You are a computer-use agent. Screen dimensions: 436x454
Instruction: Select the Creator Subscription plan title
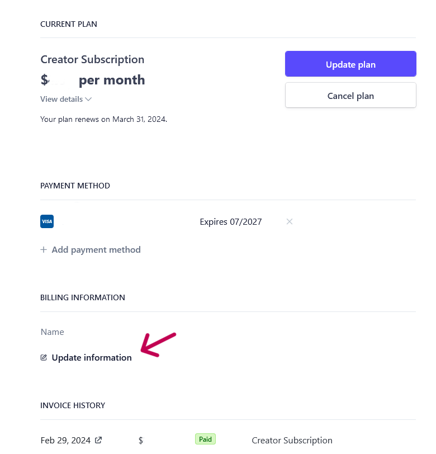pos(92,60)
